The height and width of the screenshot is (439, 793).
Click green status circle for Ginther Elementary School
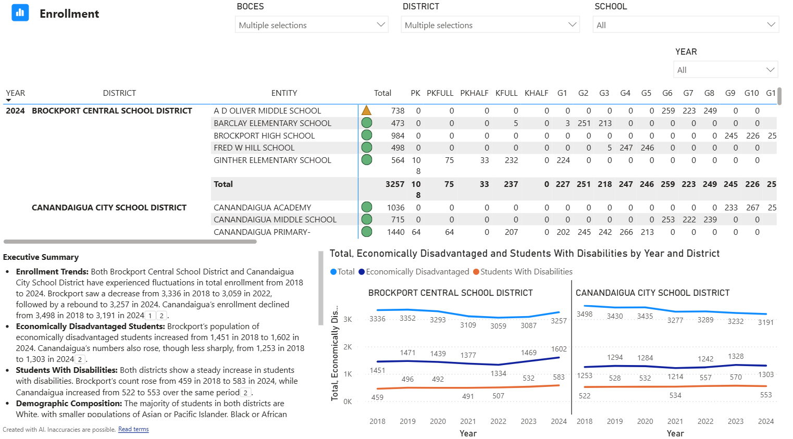coord(367,160)
